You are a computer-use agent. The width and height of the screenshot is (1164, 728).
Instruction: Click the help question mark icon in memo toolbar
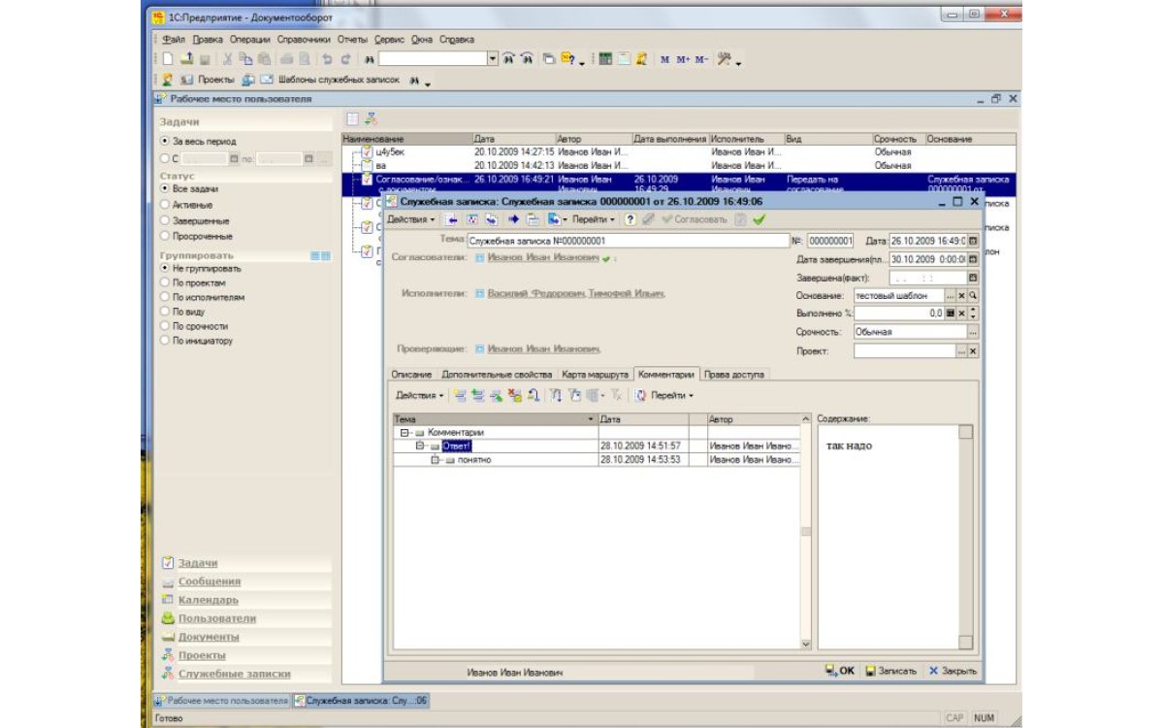pos(630,219)
